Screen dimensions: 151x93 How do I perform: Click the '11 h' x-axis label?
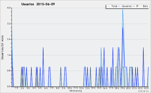click(x=75, y=88)
